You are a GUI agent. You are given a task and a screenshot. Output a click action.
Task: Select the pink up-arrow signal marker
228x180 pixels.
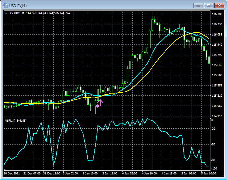point(100,103)
